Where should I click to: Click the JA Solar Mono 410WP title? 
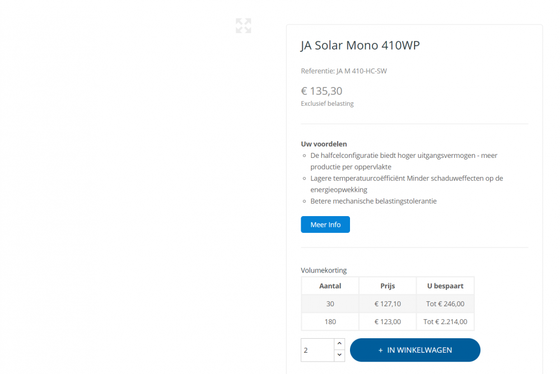(360, 45)
